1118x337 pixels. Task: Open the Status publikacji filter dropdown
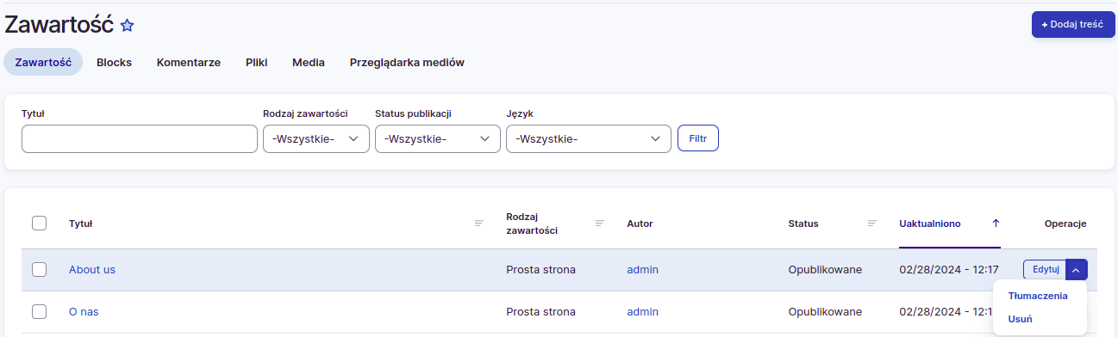438,139
